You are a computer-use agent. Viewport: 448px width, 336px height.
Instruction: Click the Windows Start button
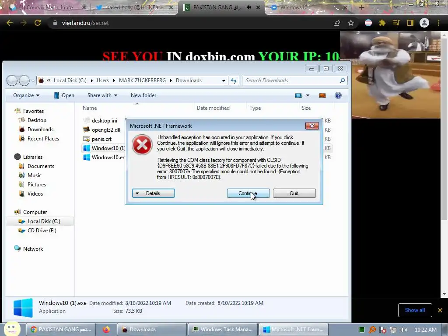coord(12,329)
